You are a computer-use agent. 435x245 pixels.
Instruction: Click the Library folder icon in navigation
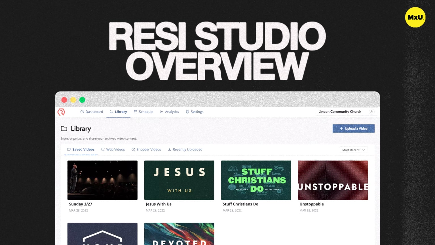point(111,112)
